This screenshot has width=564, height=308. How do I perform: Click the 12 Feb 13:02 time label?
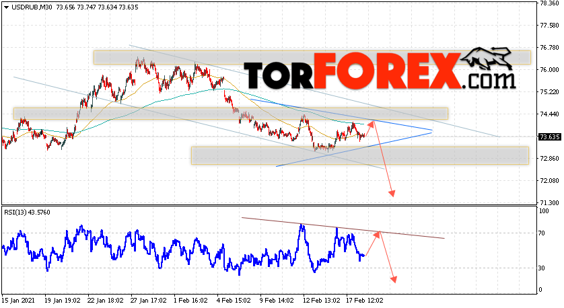click(321, 301)
